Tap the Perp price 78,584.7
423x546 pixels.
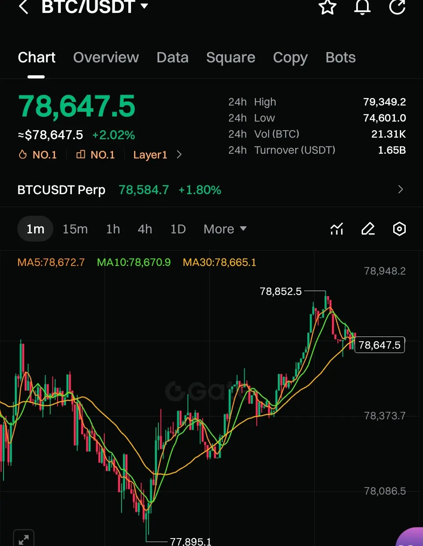[x=144, y=190]
